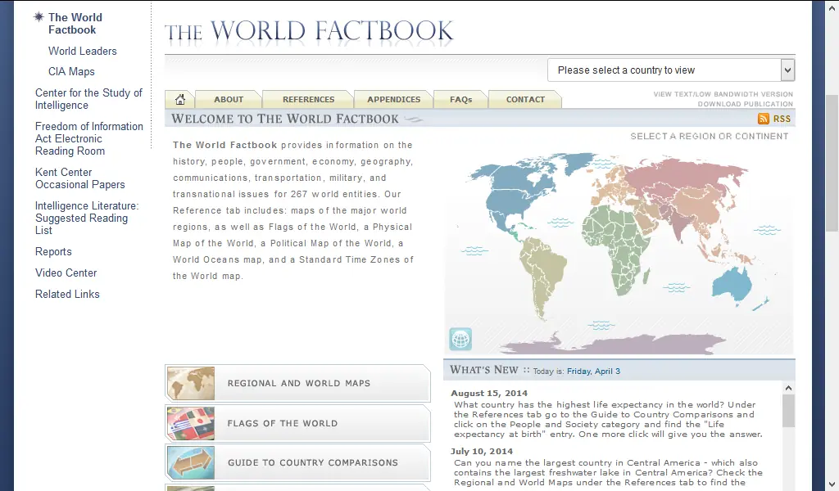The image size is (839, 491).
Task: Click the main page scrollbar thumb
Action: [x=832, y=163]
